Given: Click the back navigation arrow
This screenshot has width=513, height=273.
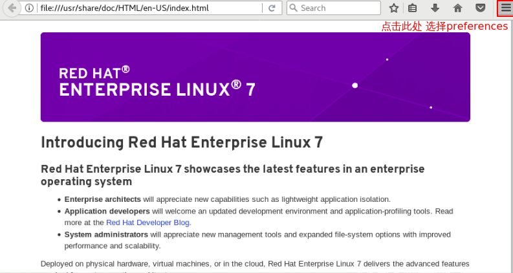Looking at the screenshot, I should (12, 8).
